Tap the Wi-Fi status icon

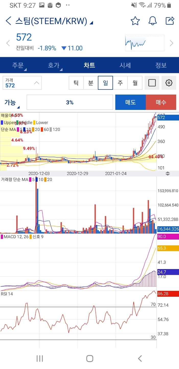point(142,5)
